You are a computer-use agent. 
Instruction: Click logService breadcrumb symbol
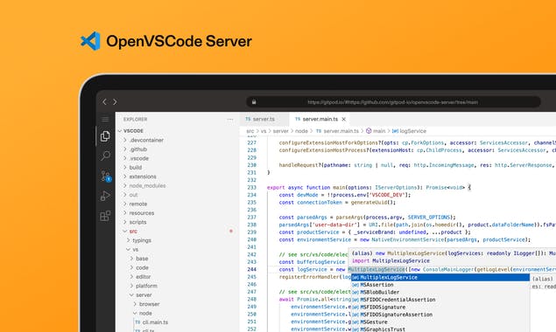click(409, 131)
